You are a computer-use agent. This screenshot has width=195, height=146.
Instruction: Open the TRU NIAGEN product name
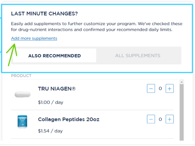pos(57,89)
